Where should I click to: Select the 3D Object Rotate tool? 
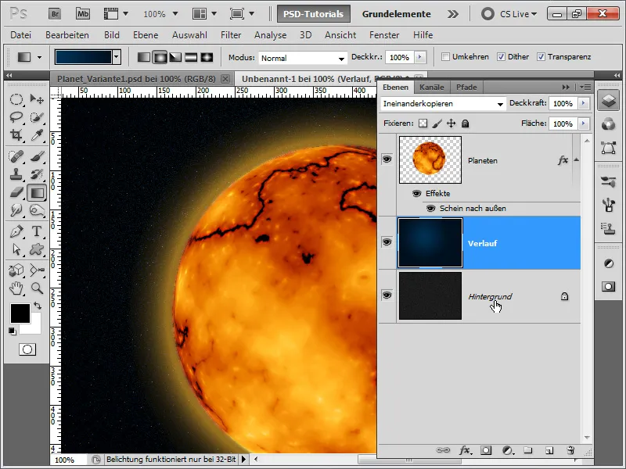pyautogui.click(x=16, y=270)
